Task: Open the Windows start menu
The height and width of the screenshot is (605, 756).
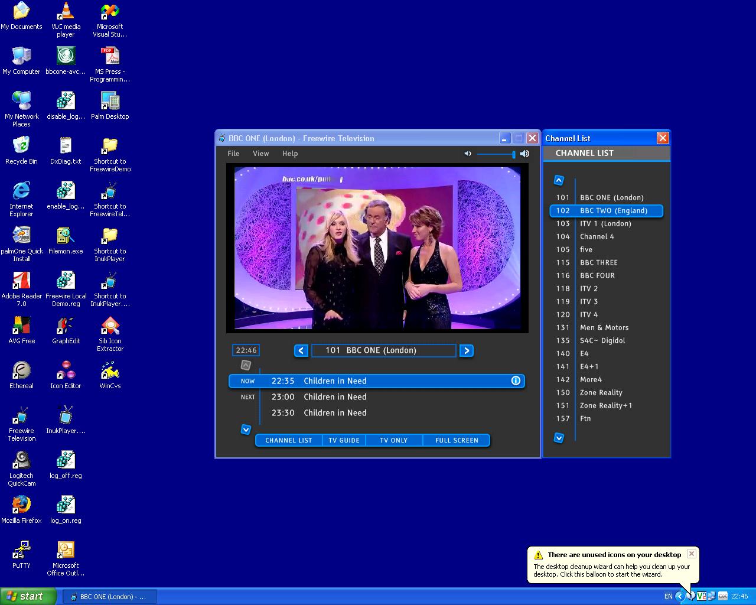Action: tap(28, 596)
